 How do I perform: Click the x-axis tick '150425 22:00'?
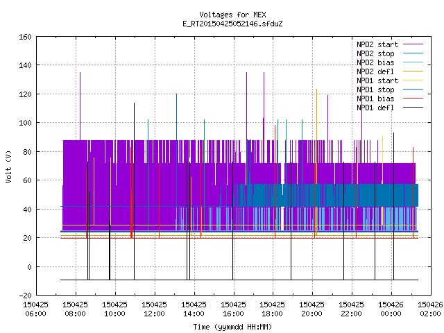(352, 309)
